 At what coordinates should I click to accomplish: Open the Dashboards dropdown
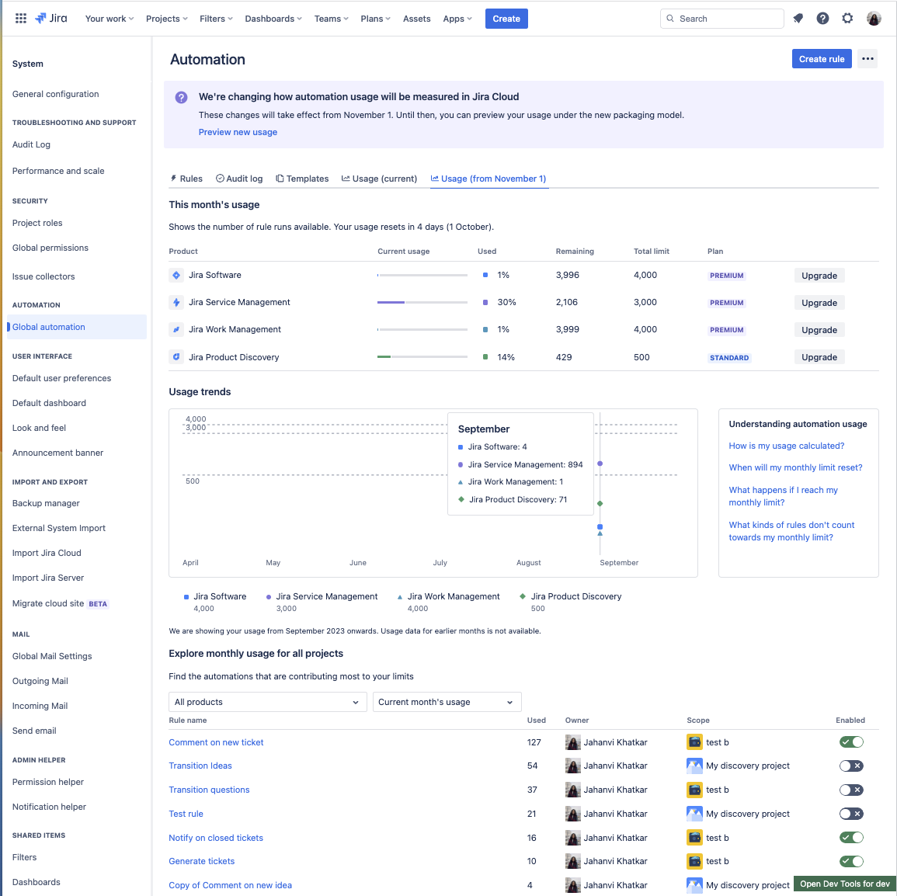pos(273,19)
